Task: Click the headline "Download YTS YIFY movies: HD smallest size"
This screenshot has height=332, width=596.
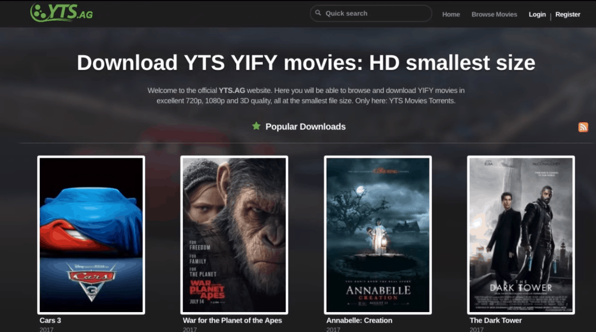Action: 306,63
